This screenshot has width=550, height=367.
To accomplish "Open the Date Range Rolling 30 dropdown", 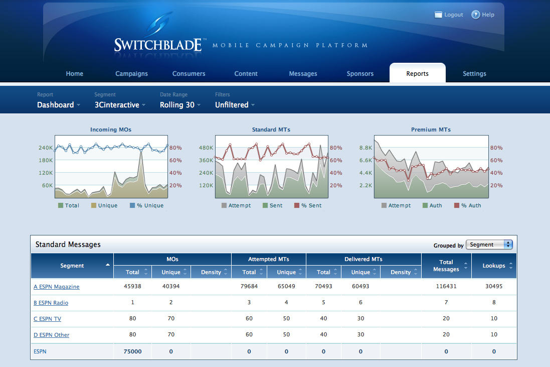I will coord(180,105).
